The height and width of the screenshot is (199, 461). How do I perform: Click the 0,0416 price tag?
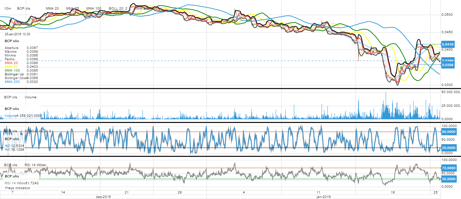click(x=448, y=44)
